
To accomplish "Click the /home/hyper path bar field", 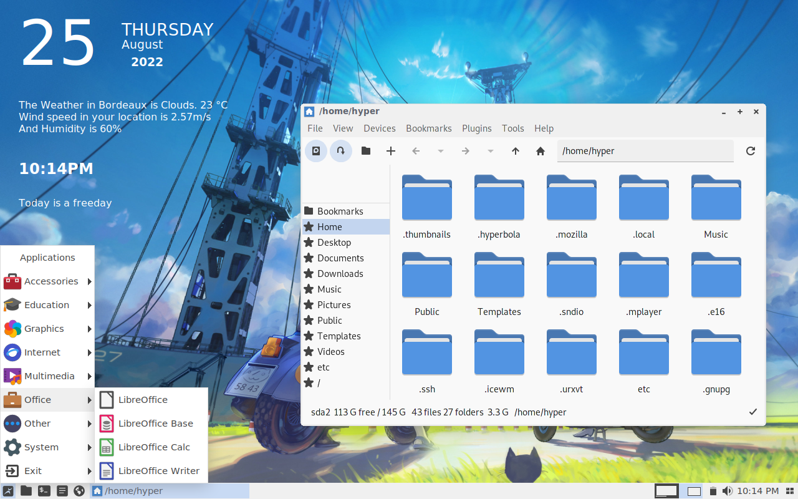I will tap(645, 151).
